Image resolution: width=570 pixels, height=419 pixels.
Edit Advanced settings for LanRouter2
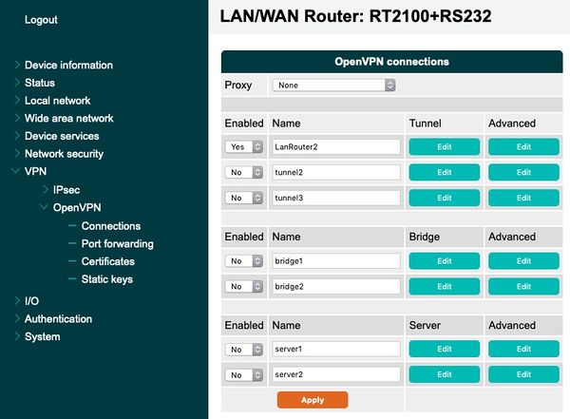pos(523,147)
